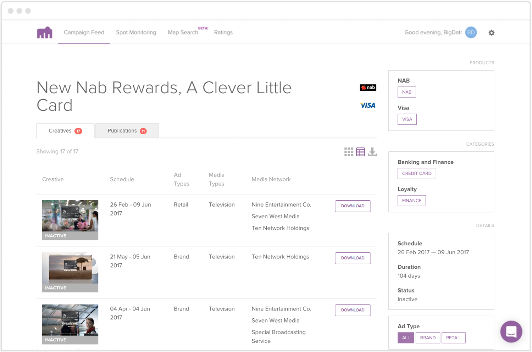This screenshot has width=532, height=352.
Task: Download the 26 Feb - 09 Jun creative
Action: point(353,206)
